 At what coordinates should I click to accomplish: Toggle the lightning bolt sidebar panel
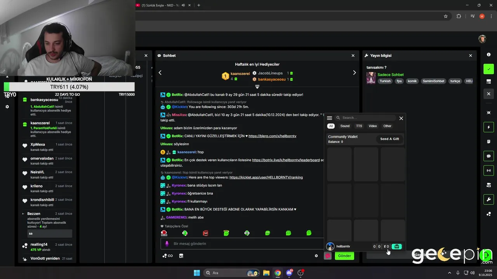tap(488, 127)
